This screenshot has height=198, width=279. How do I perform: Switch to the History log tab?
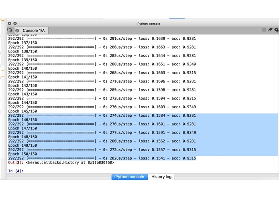tap(161, 177)
